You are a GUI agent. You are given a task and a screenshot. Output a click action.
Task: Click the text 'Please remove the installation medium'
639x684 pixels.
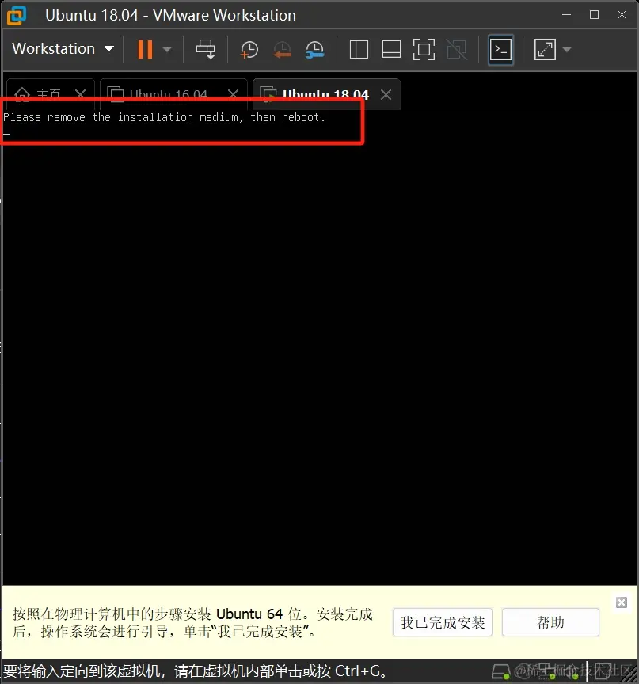click(x=122, y=117)
